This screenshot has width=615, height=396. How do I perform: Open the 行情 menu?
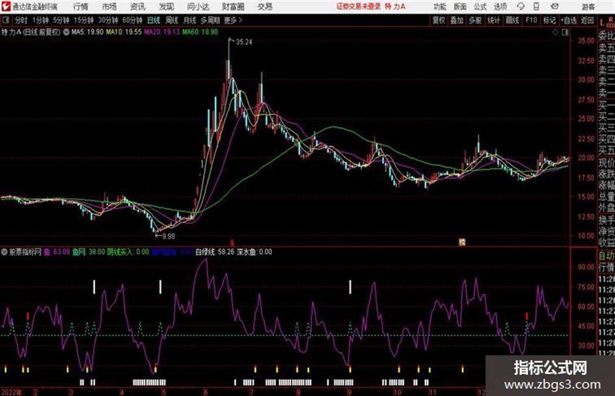81,7
